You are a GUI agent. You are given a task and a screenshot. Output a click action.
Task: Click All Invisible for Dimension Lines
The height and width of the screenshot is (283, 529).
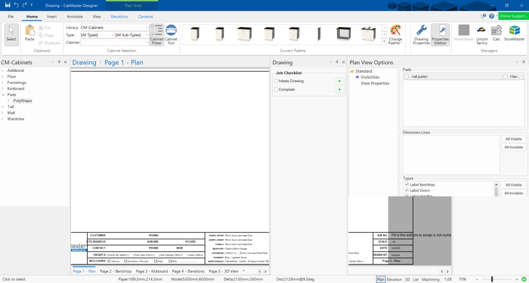[x=513, y=147]
